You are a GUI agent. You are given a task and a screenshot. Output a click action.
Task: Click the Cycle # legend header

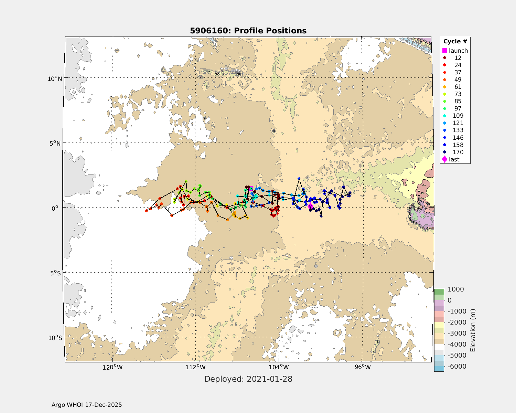[x=455, y=41]
